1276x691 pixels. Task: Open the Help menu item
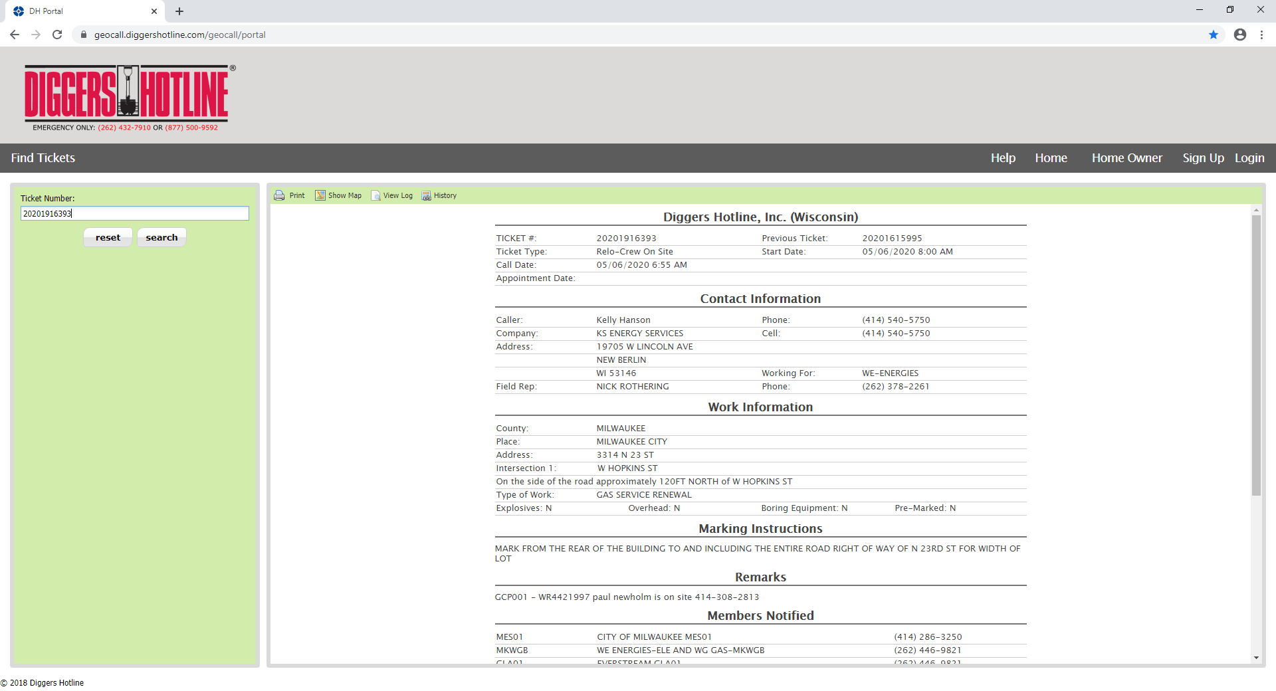(x=1003, y=158)
